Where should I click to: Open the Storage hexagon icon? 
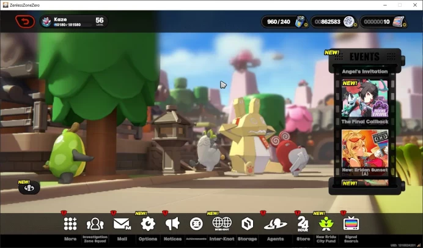coord(247,224)
